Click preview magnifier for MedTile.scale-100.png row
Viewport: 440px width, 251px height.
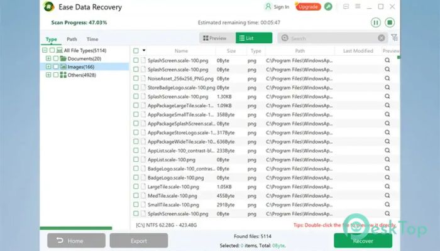[387, 195]
